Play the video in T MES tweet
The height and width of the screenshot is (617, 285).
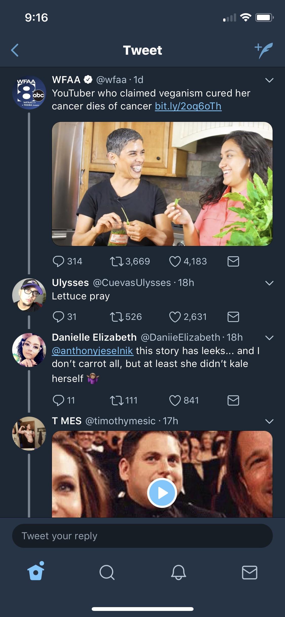(162, 493)
